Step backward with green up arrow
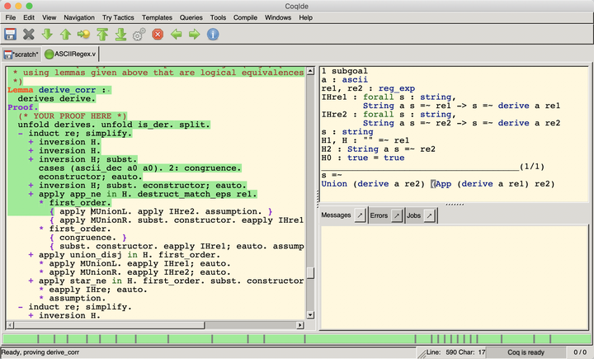 click(65, 35)
